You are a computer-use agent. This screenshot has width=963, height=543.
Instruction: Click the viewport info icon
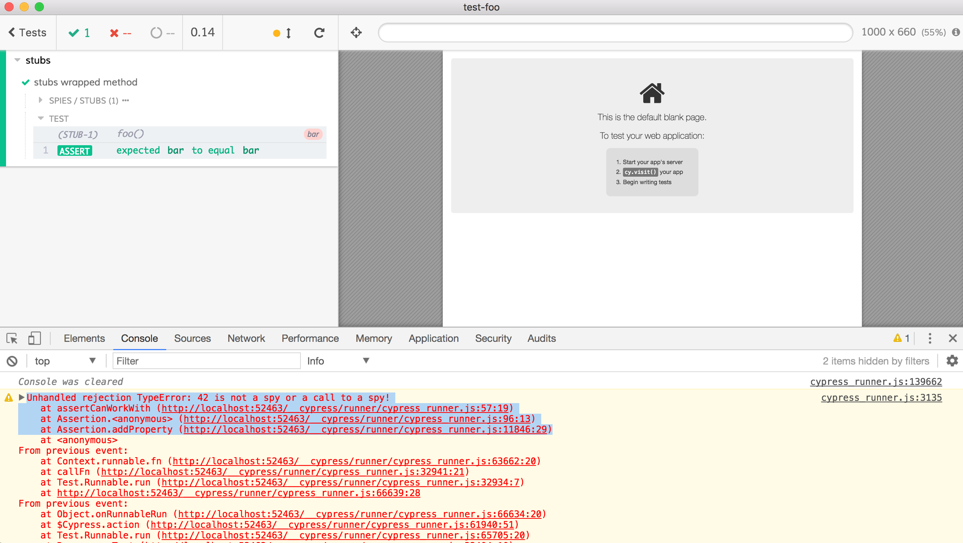point(956,33)
